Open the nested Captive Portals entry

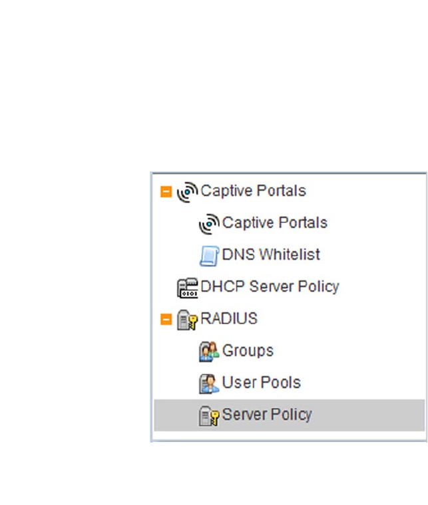click(x=274, y=223)
